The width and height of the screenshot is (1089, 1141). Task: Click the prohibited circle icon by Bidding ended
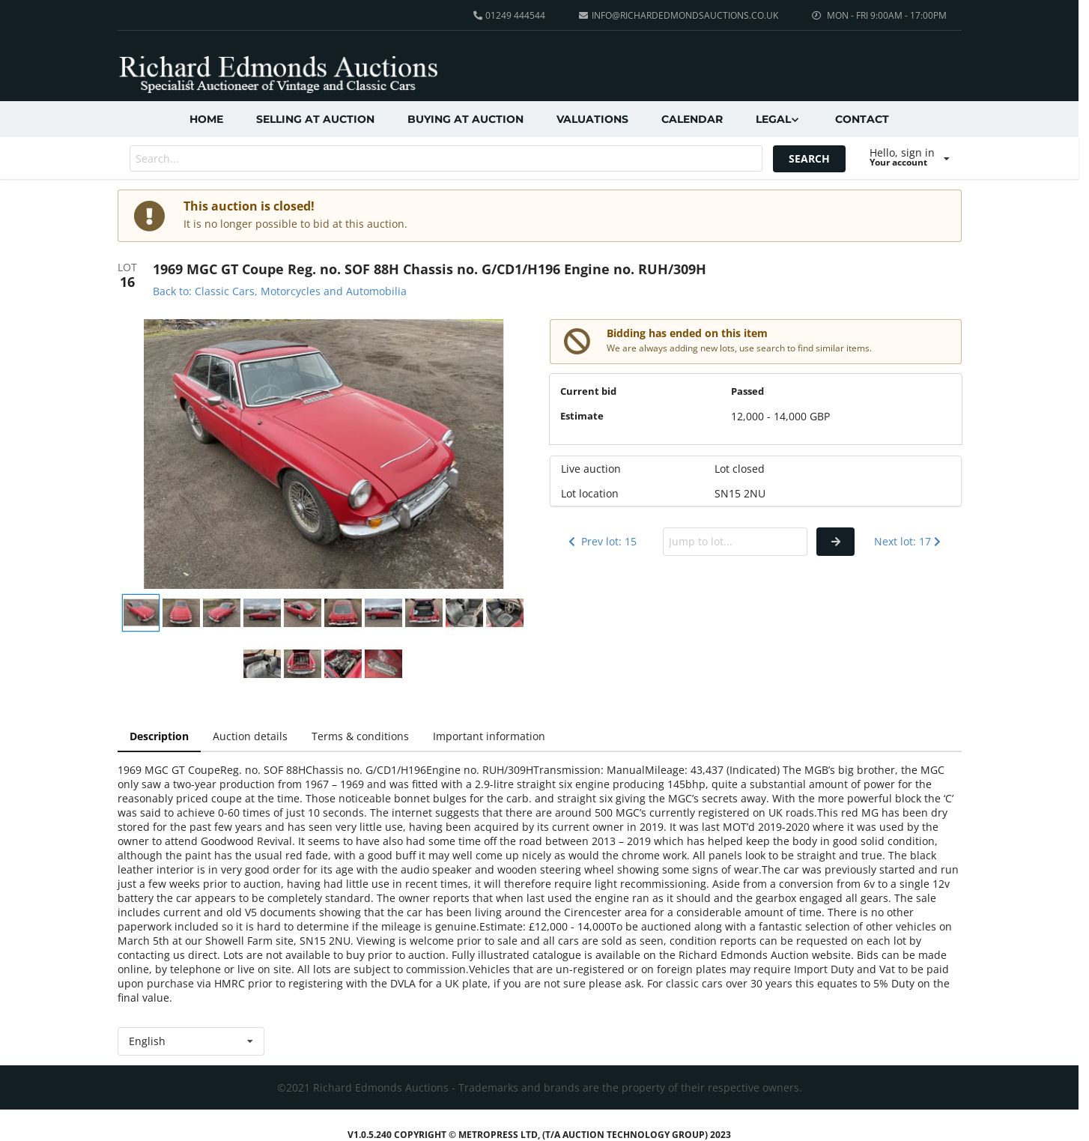click(577, 342)
